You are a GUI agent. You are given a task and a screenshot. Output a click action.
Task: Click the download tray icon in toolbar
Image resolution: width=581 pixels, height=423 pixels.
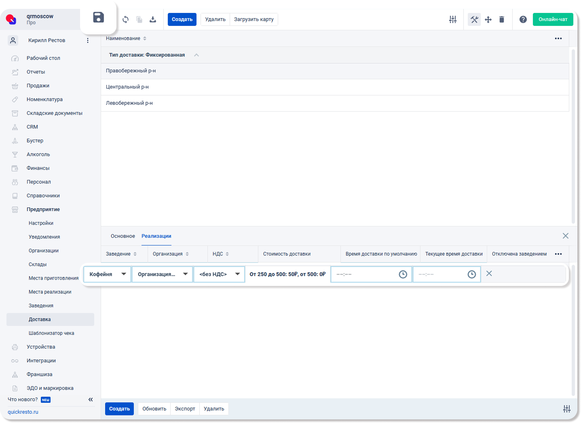point(153,19)
